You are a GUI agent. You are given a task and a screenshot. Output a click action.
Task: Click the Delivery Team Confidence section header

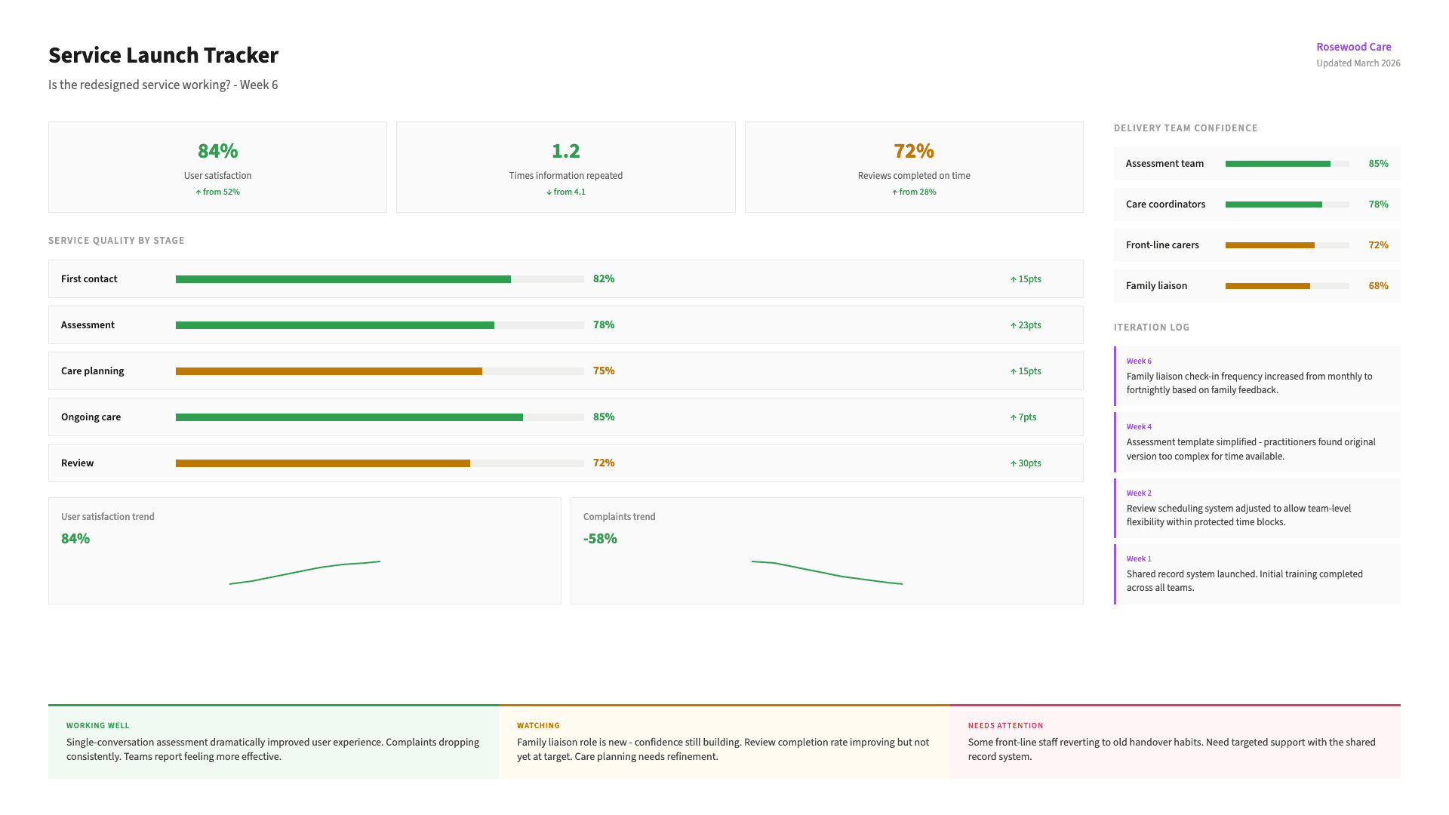1186,128
